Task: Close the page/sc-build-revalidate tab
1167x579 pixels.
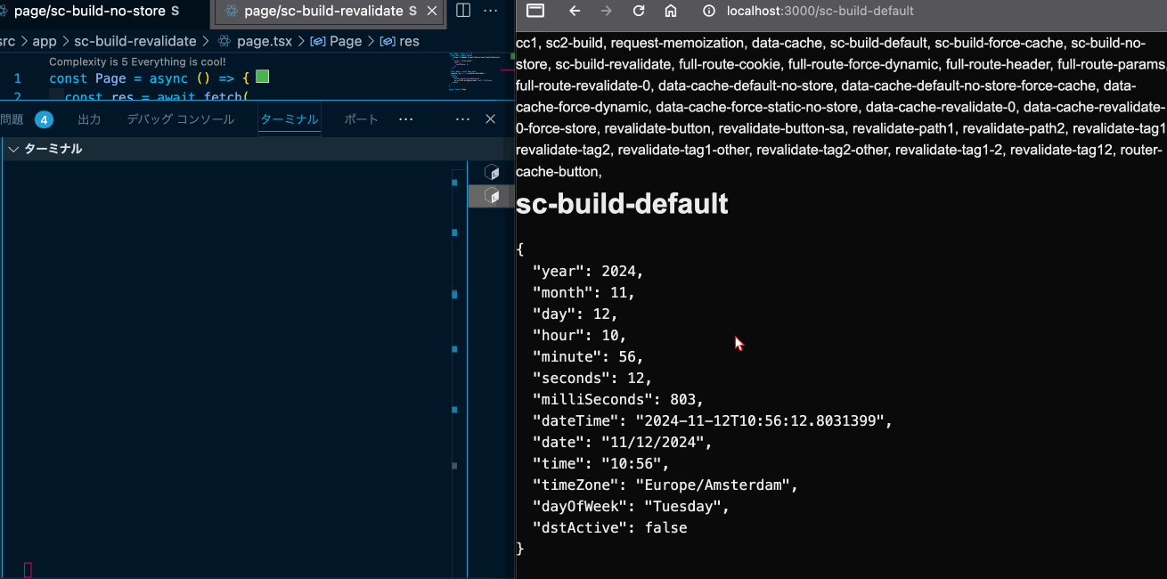Action: pyautogui.click(x=433, y=12)
